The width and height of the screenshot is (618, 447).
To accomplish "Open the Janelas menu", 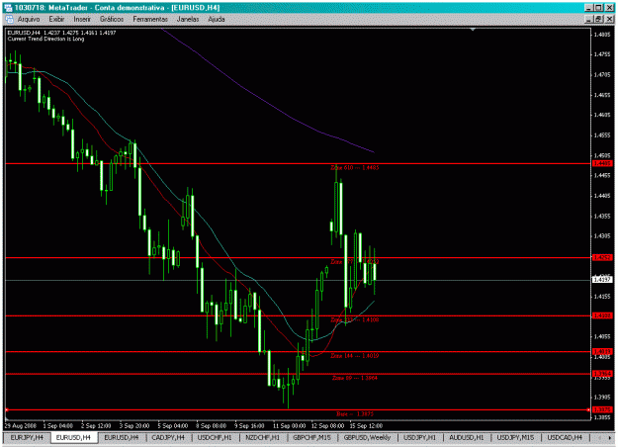I will click(188, 19).
